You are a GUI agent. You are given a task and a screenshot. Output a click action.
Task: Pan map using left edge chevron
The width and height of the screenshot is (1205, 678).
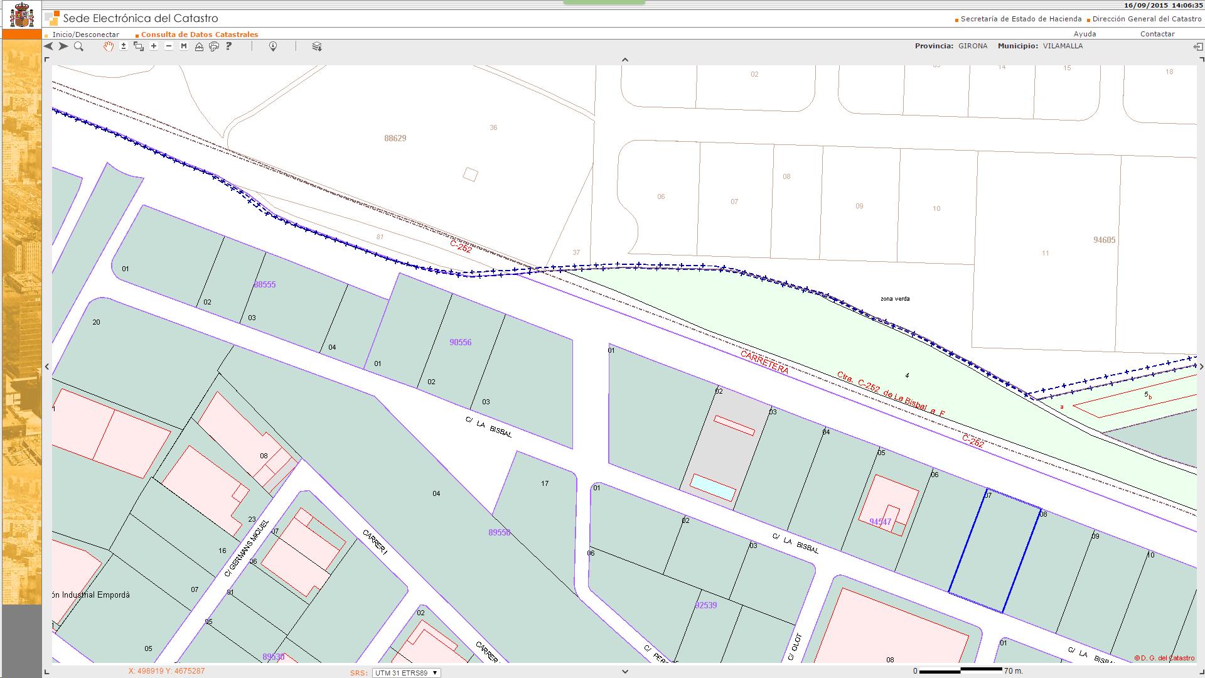pos(47,367)
